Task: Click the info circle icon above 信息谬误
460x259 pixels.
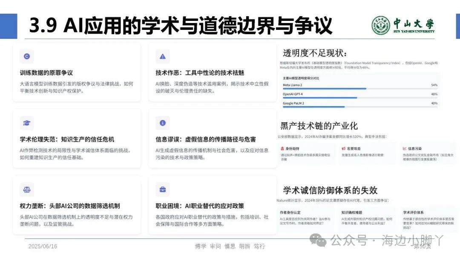Action: tap(163, 123)
